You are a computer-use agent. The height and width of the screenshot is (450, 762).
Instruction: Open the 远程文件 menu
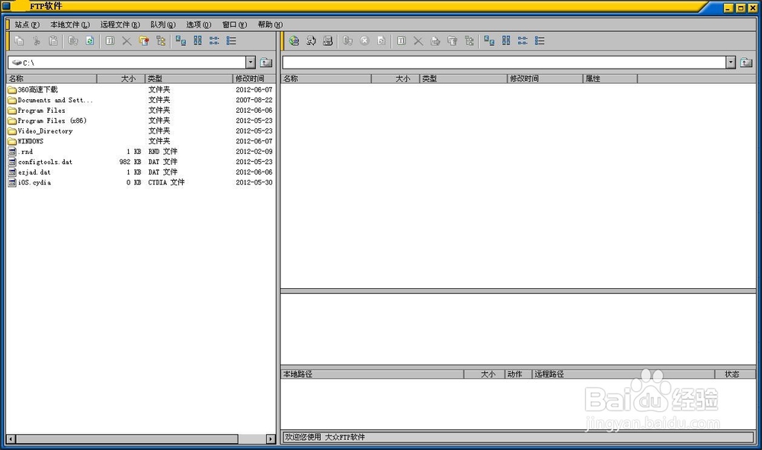pyautogui.click(x=120, y=24)
